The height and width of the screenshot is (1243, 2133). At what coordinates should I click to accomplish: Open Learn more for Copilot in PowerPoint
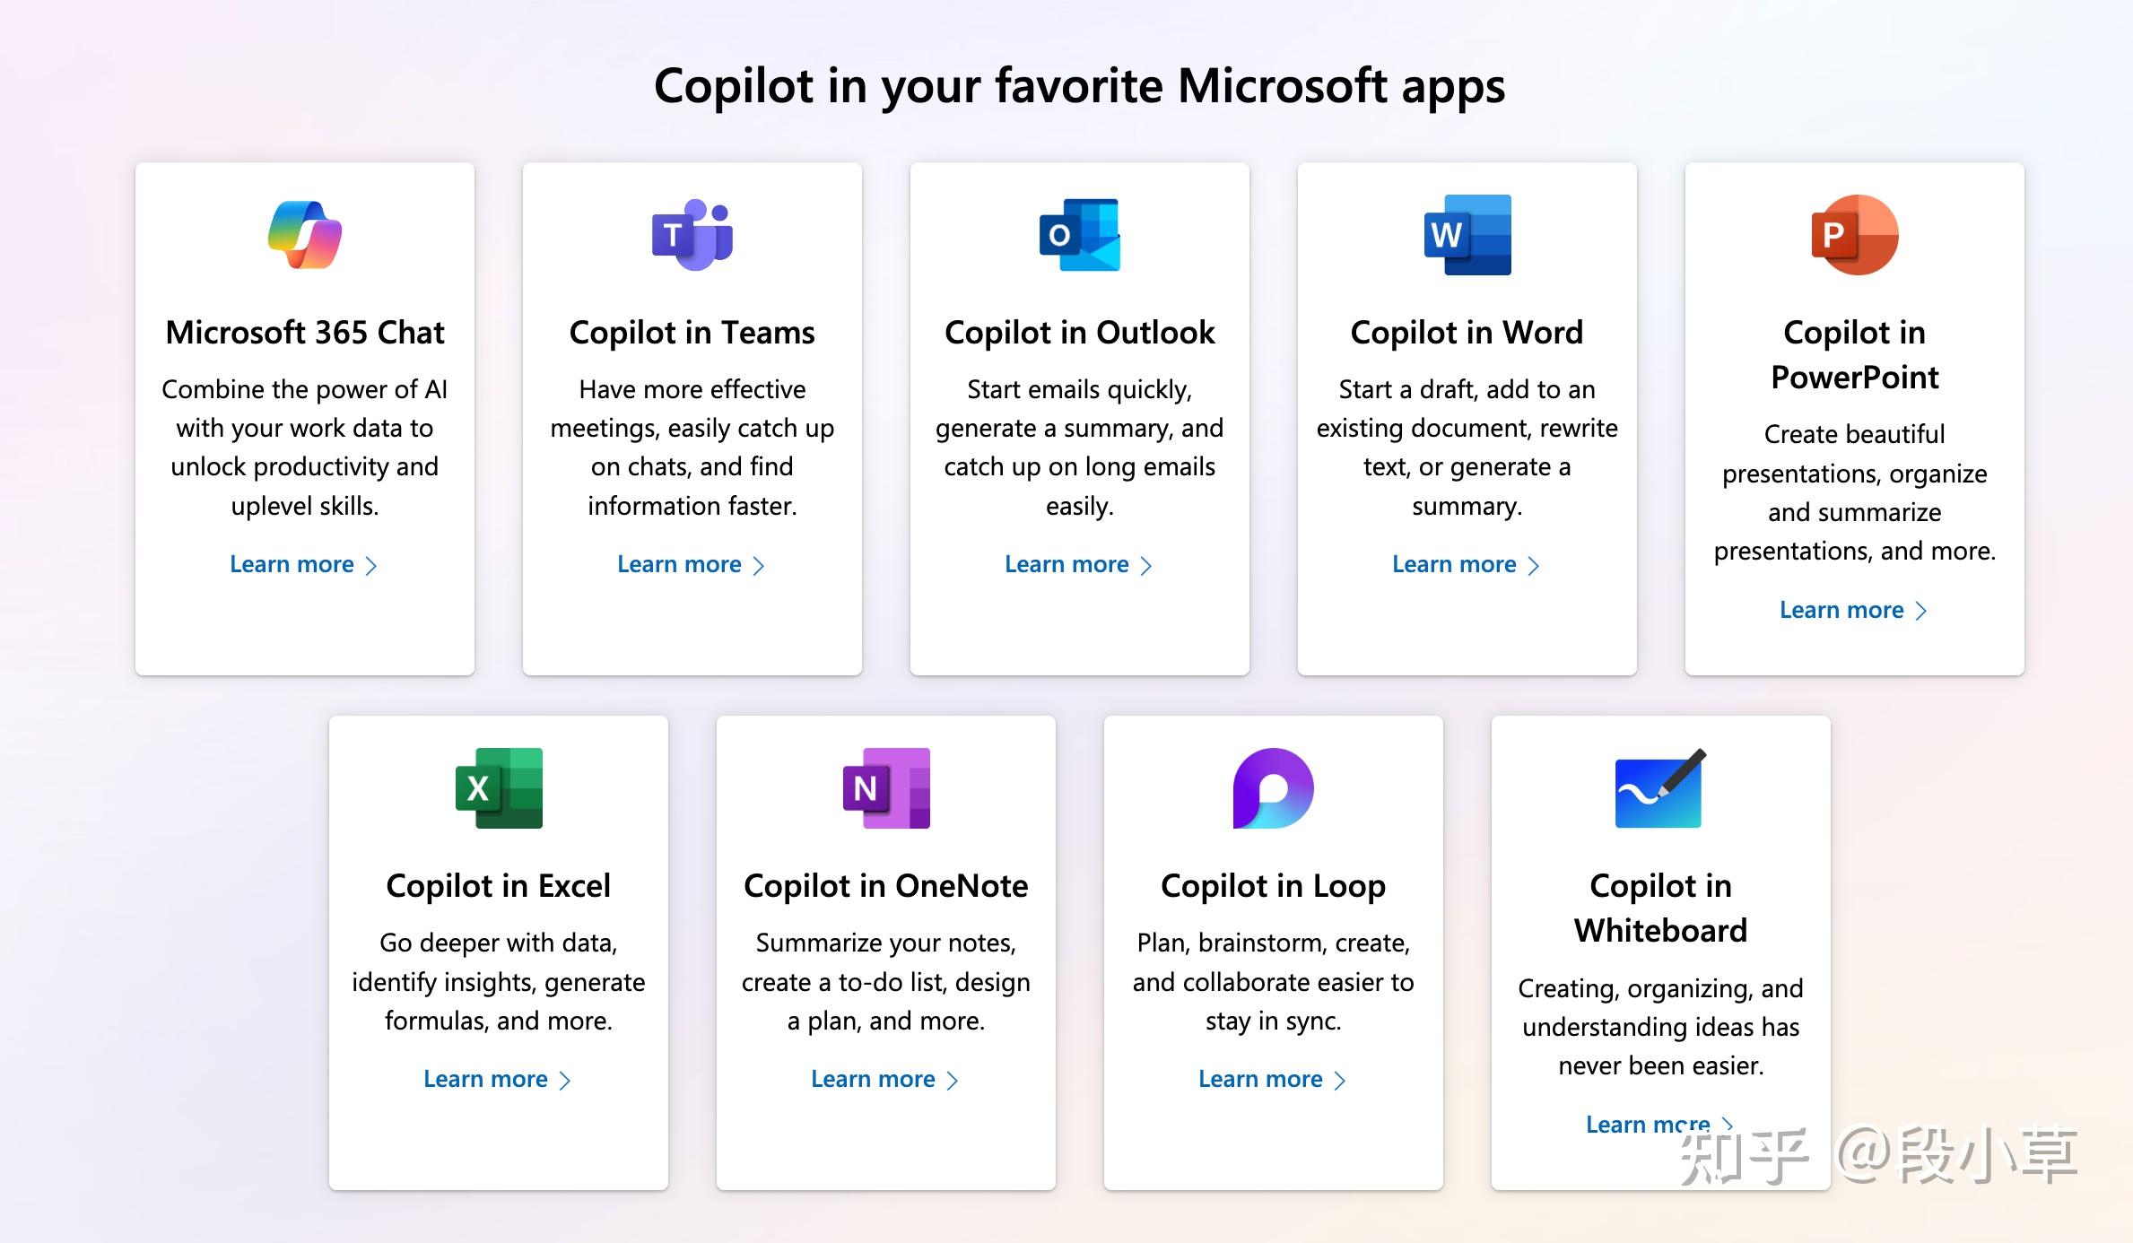(1841, 610)
